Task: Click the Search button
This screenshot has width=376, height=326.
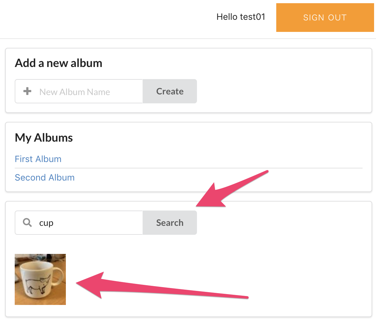Action: tap(170, 223)
